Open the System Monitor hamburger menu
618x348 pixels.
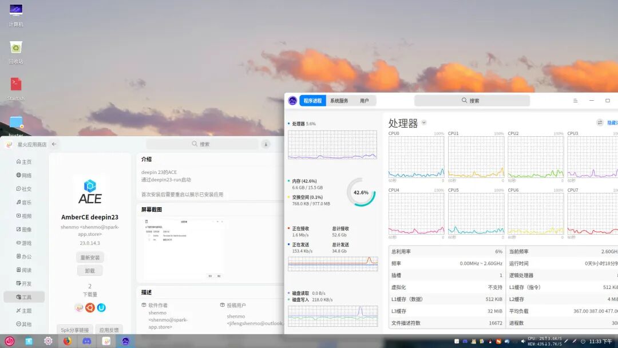576,101
